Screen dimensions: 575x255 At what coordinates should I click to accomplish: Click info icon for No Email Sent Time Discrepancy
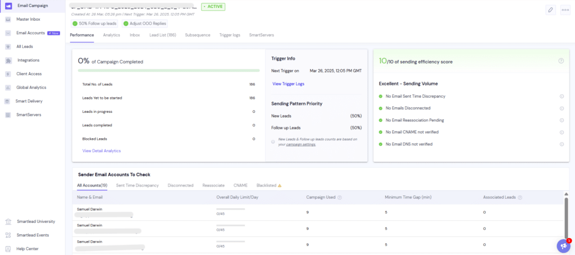click(562, 96)
